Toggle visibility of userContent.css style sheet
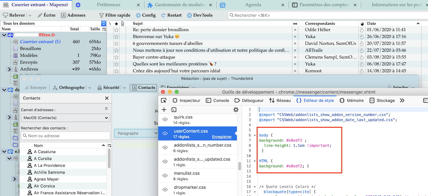The width and height of the screenshot is (428, 196). coord(165,134)
